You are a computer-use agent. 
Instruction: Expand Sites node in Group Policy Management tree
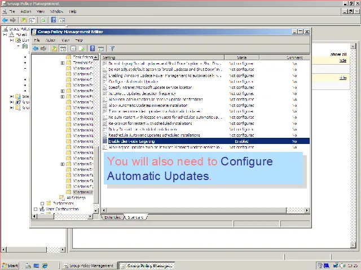pos(11,96)
